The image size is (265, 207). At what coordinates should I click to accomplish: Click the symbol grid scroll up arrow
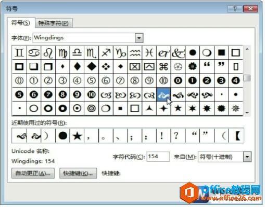click(x=247, y=49)
